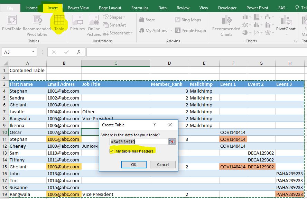Click highlighted email in row 11
The image size is (307, 199).
click(x=64, y=139)
